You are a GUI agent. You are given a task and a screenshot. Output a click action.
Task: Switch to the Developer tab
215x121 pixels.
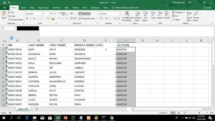click(95, 8)
